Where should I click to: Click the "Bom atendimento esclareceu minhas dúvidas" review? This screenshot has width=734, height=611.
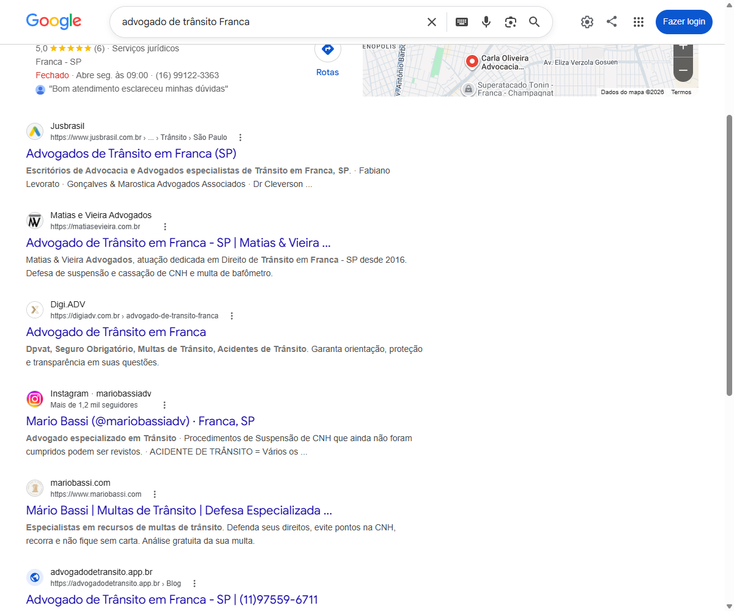139,89
